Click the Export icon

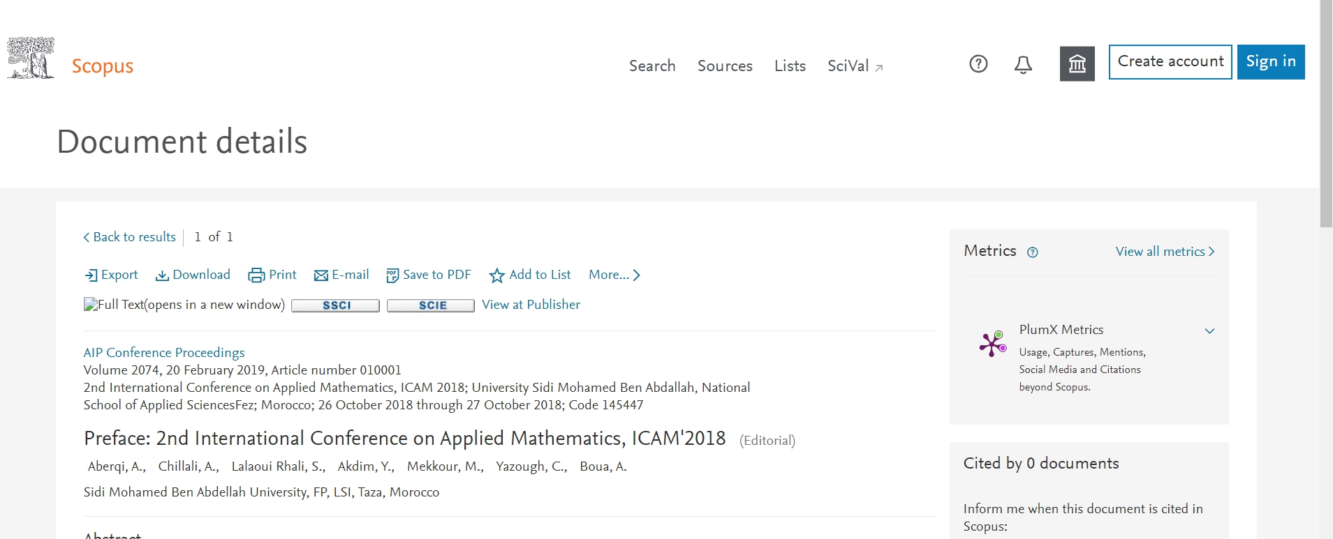point(91,275)
